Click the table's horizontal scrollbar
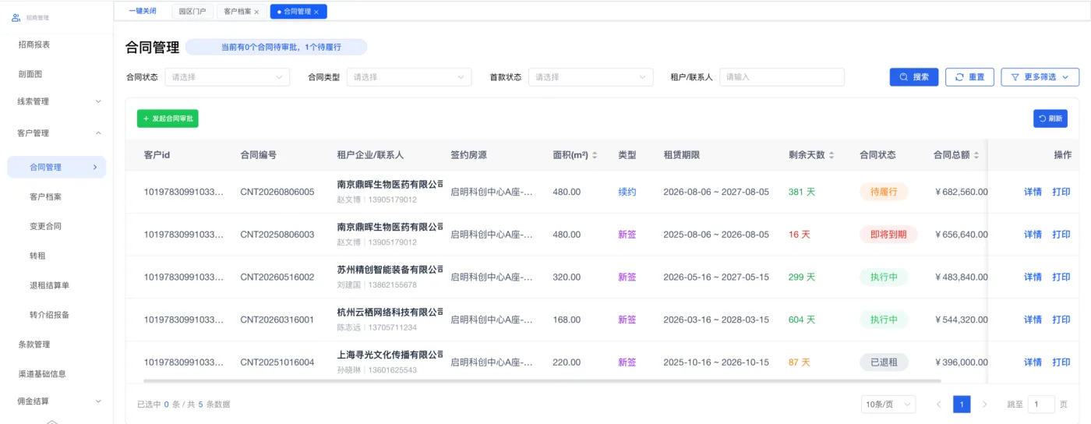This screenshot has height=424, width=1091. (x=542, y=381)
